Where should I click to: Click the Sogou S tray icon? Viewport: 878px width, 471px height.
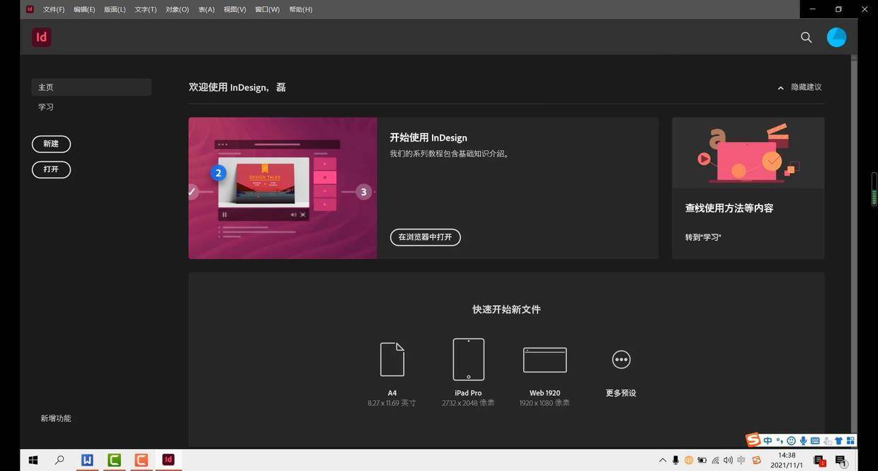(756, 460)
